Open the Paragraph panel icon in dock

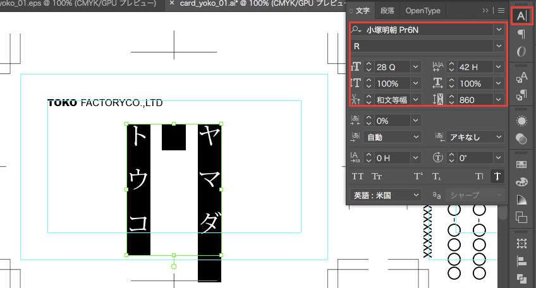coord(521,34)
